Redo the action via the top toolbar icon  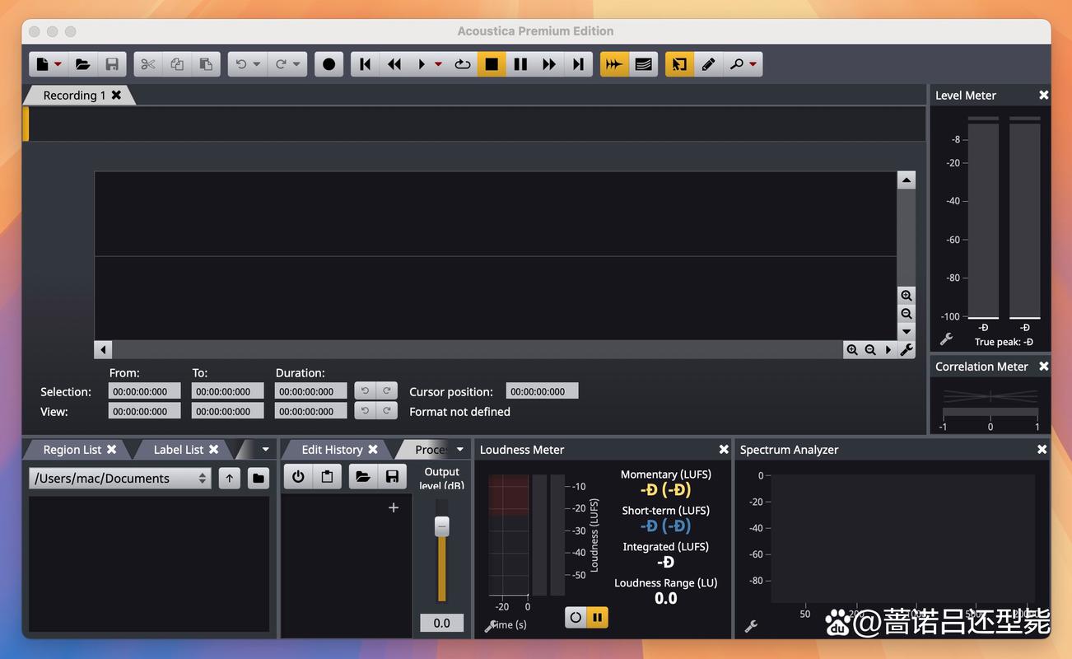pos(281,64)
